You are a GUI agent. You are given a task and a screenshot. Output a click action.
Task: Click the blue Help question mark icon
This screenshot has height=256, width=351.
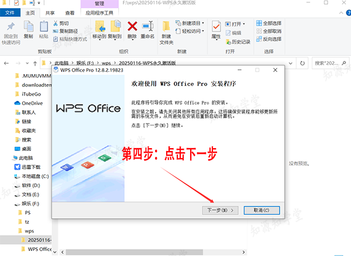tap(348, 13)
